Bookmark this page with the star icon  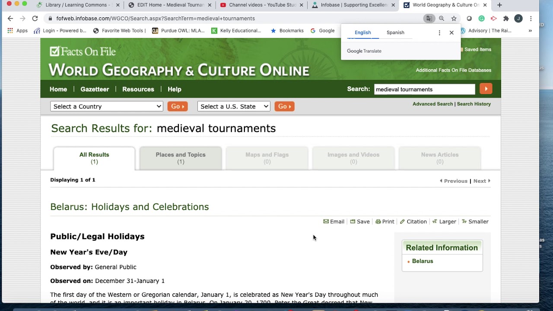pos(454,19)
